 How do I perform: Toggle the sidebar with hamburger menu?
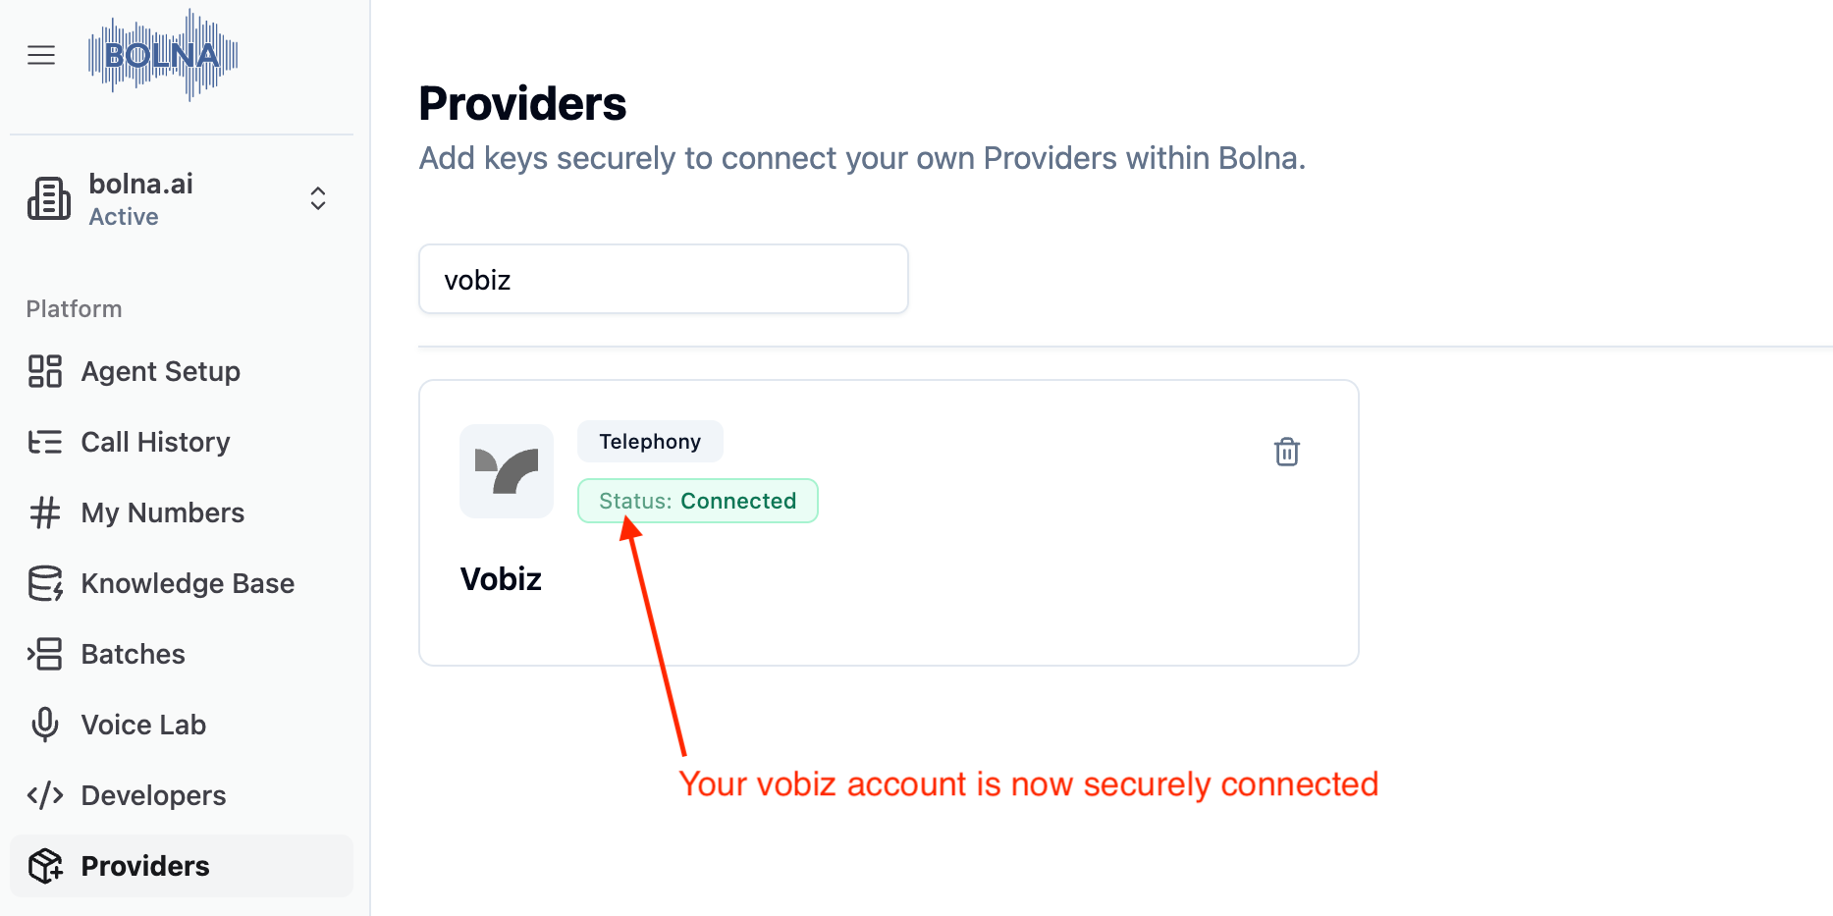(x=41, y=55)
